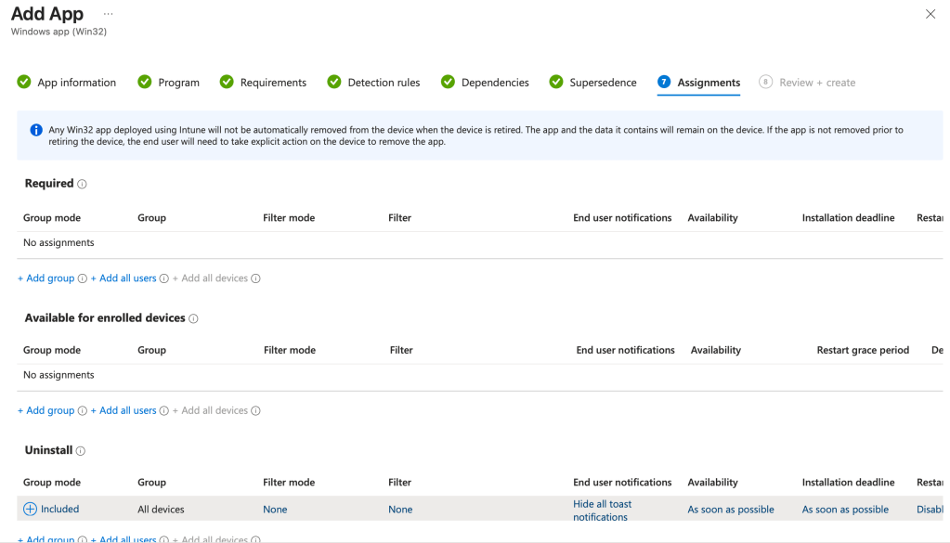Click the None filter in the Uninstall row
This screenshot has height=543, width=950.
(399, 509)
